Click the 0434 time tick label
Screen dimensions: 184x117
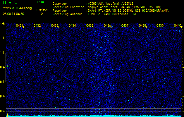72,25
